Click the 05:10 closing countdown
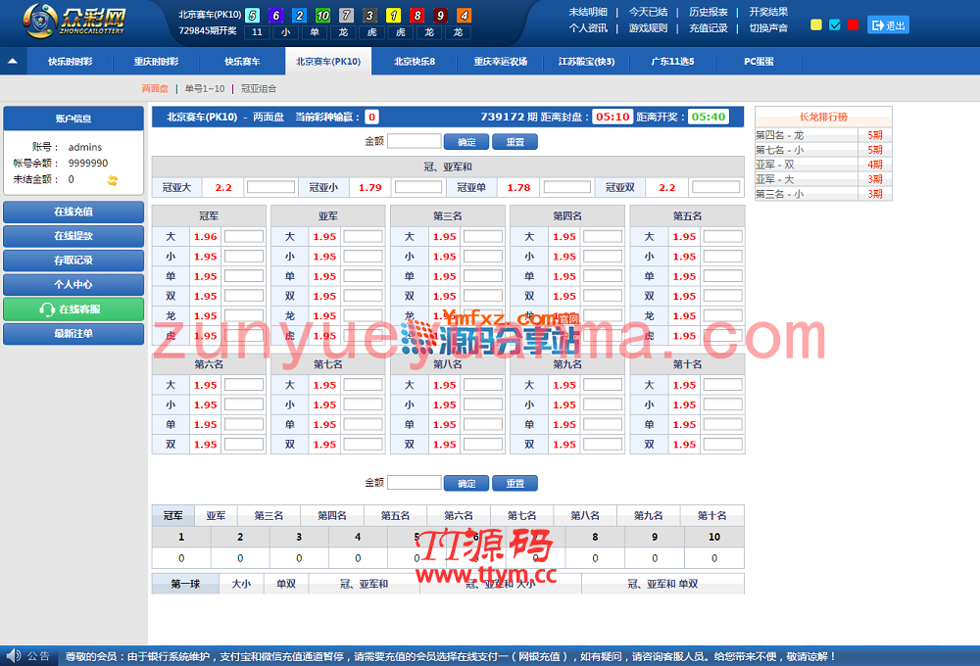 (612, 117)
